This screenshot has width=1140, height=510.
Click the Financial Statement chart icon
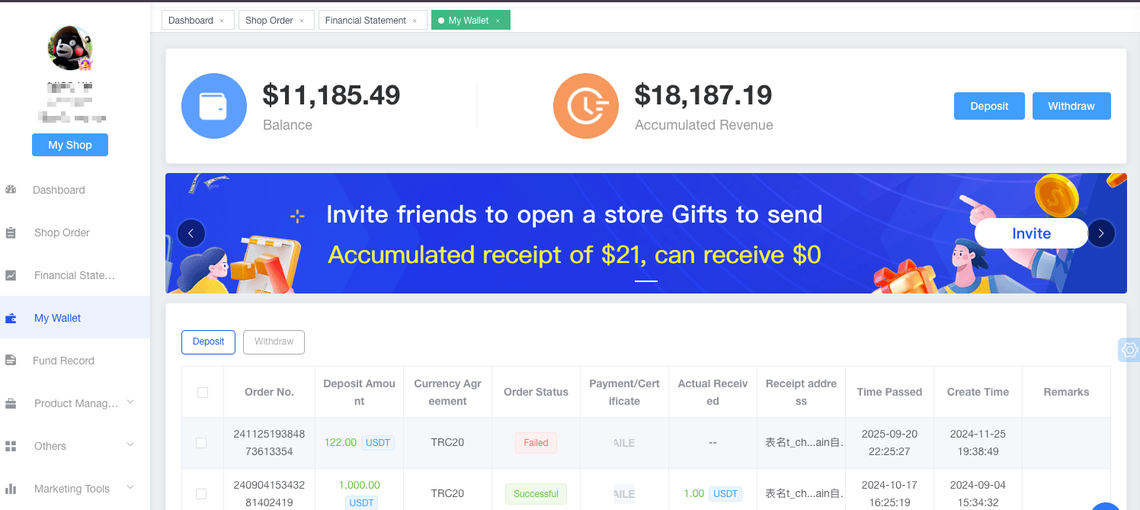(11, 275)
